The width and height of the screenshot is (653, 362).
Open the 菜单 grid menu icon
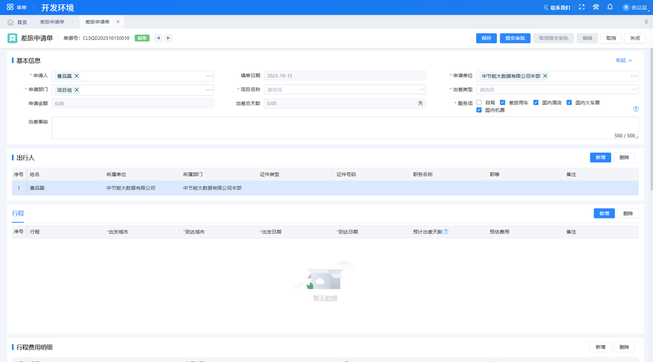pyautogui.click(x=10, y=7)
